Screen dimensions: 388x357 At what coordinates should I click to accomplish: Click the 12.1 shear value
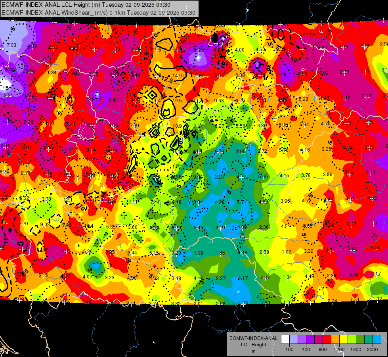tap(68, 200)
